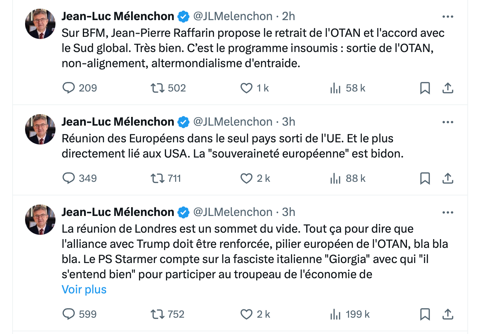
Task: Retweet the tweet with 711 reposts
Action: pos(158,178)
